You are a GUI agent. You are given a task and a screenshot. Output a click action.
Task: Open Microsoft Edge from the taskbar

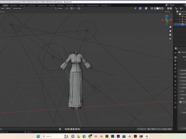(x=84, y=136)
